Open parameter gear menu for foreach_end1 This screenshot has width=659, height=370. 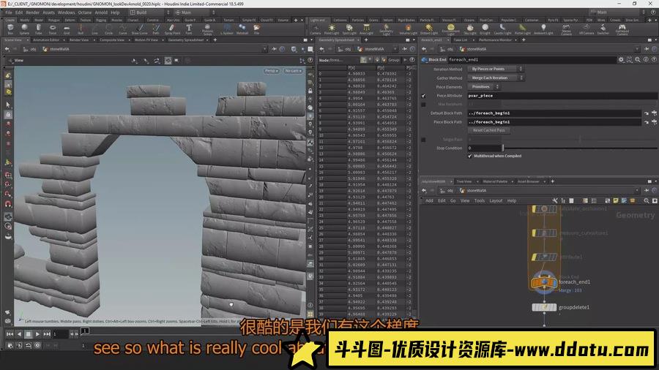[x=621, y=59]
